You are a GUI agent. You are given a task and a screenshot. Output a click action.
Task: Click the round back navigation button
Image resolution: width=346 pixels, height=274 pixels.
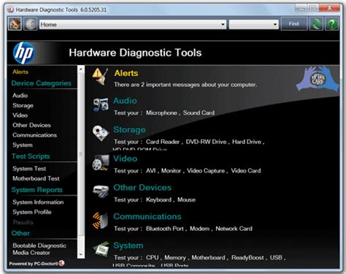coord(31,24)
